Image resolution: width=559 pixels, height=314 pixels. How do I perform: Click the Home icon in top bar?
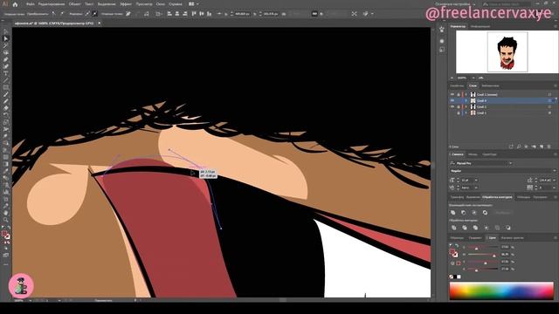tap(15, 4)
